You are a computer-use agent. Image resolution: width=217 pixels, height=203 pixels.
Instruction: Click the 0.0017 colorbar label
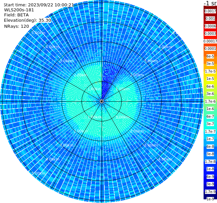(x=210, y=11)
